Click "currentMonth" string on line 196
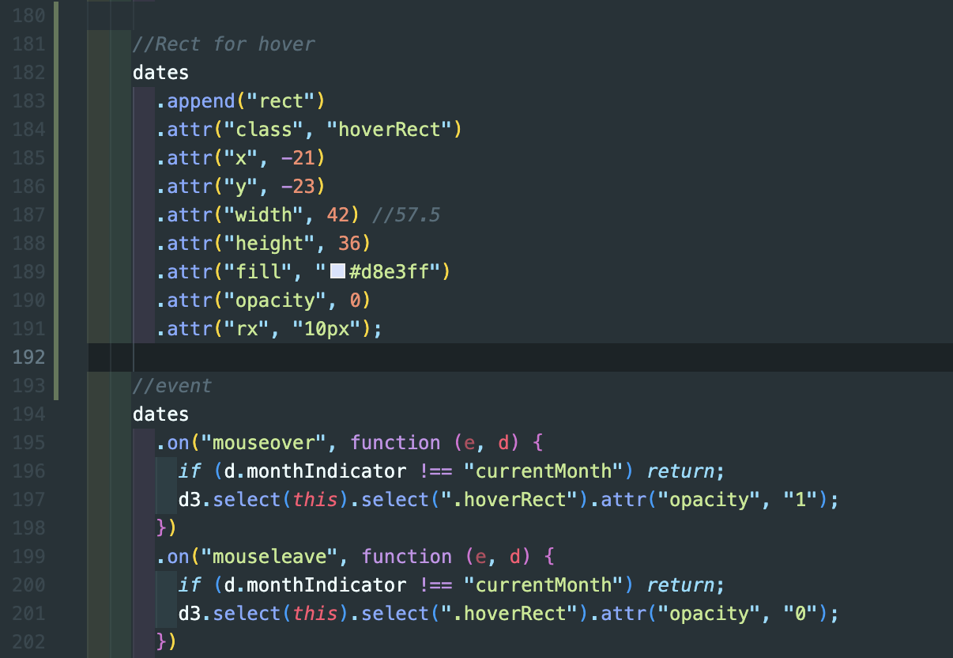 544,471
